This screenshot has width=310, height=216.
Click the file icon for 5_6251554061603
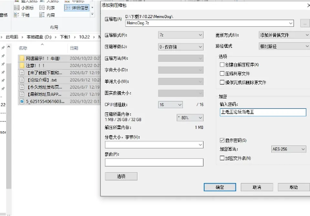[22, 101]
